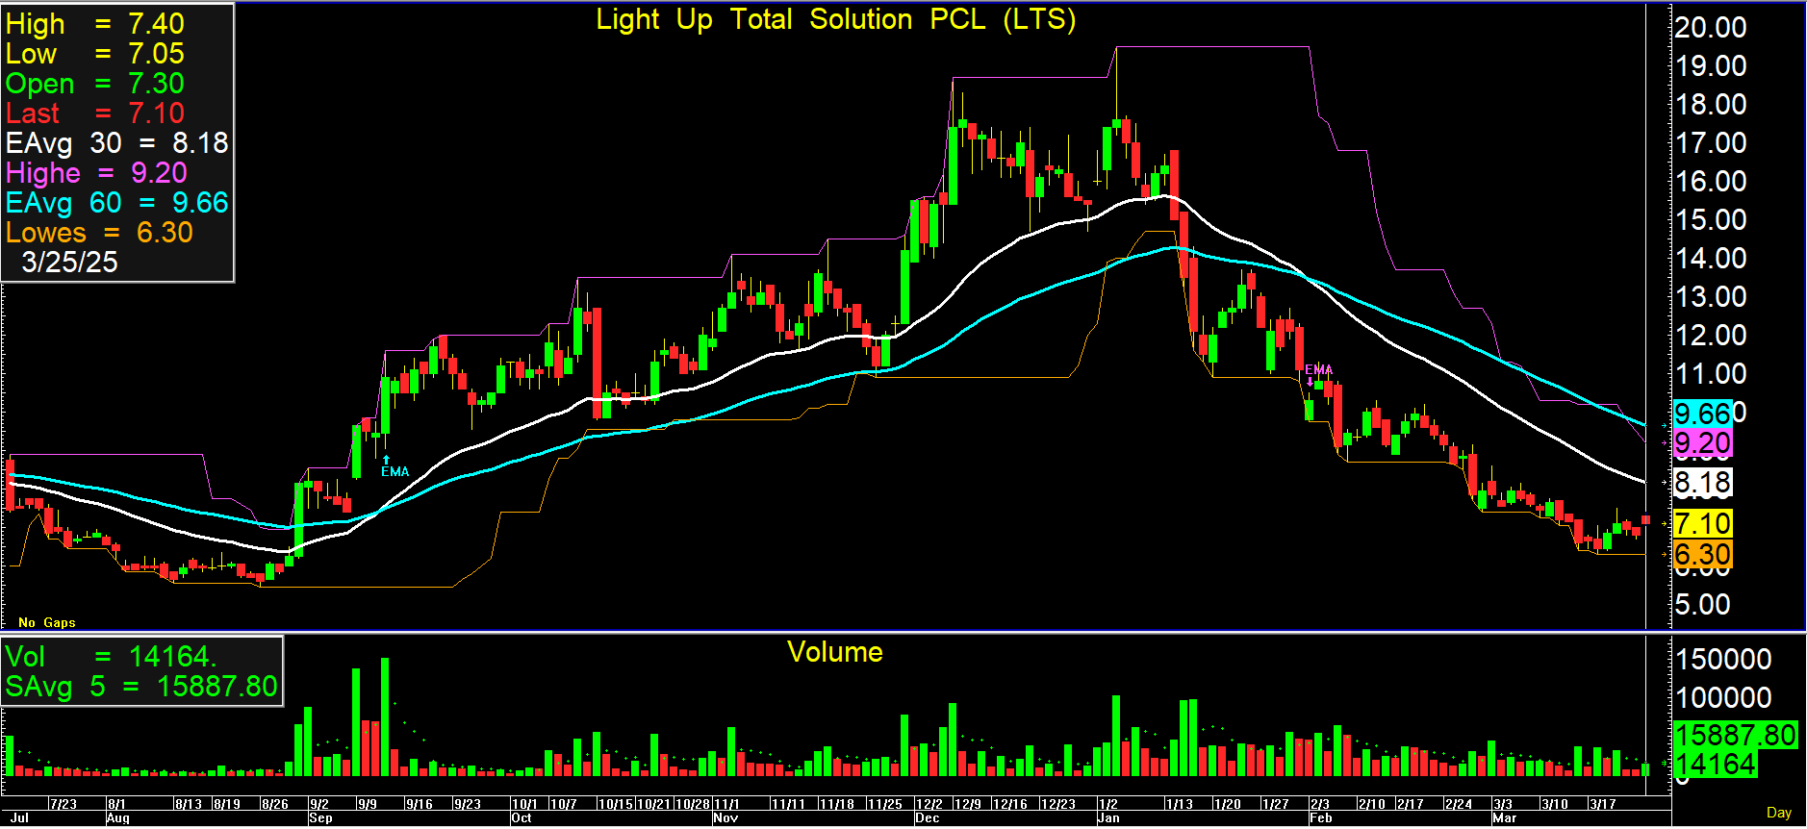Click the 11.00 price axis label
Viewport: 1807px width, 829px height.
click(1711, 374)
